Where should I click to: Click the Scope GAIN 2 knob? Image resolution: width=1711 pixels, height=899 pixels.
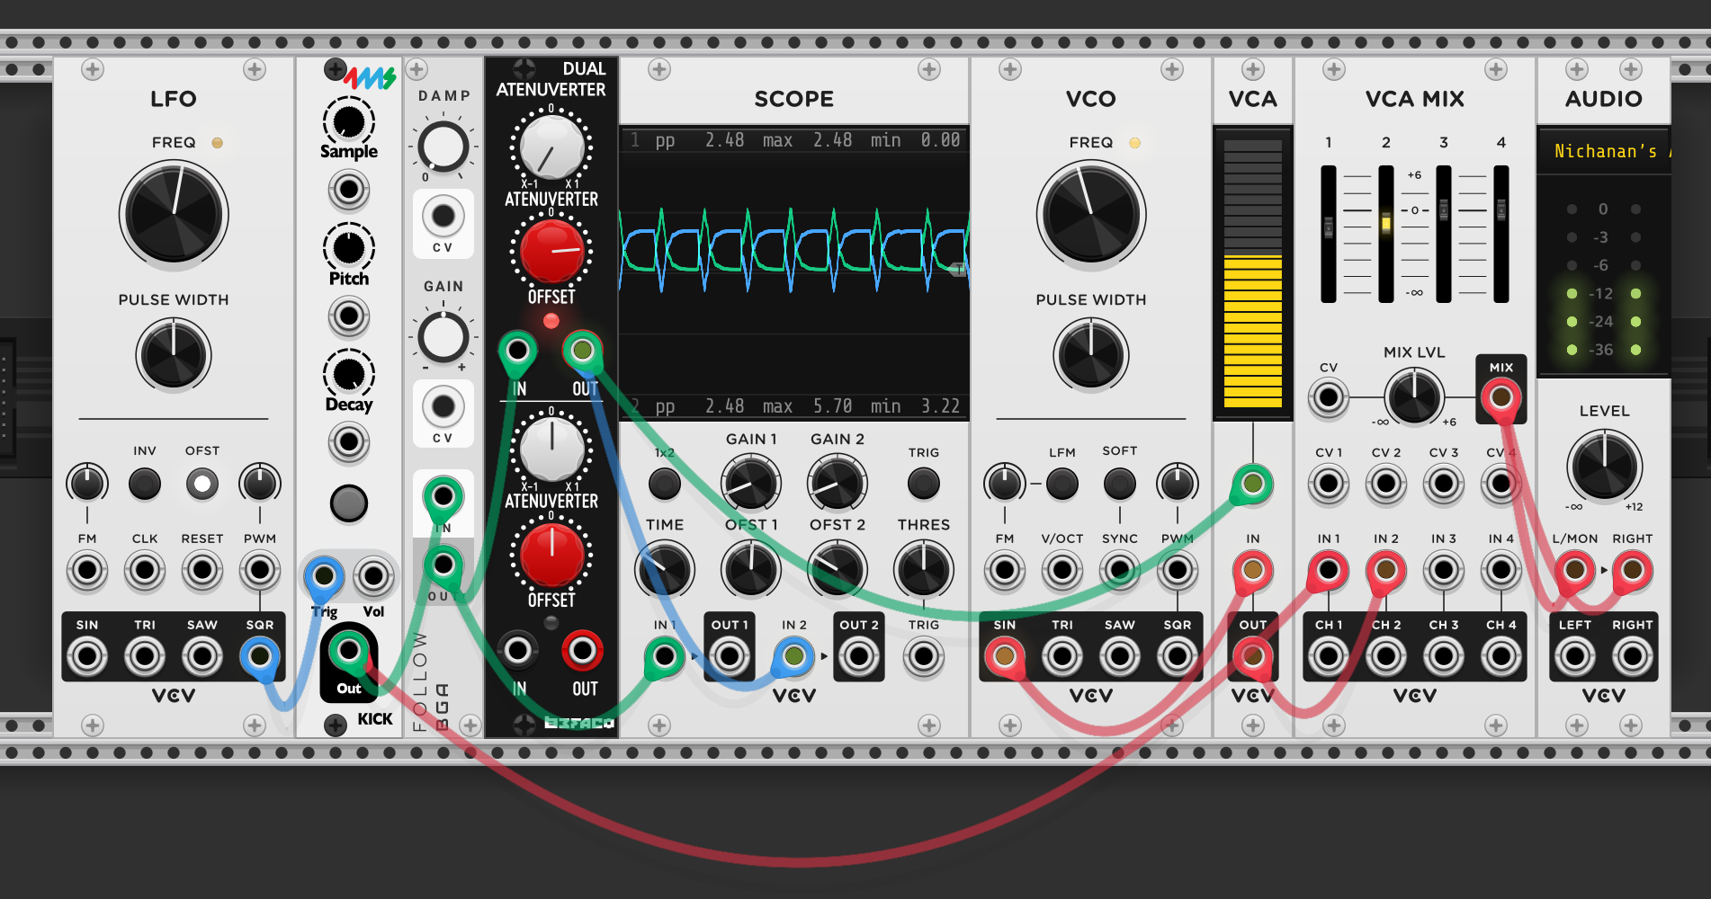click(x=838, y=484)
